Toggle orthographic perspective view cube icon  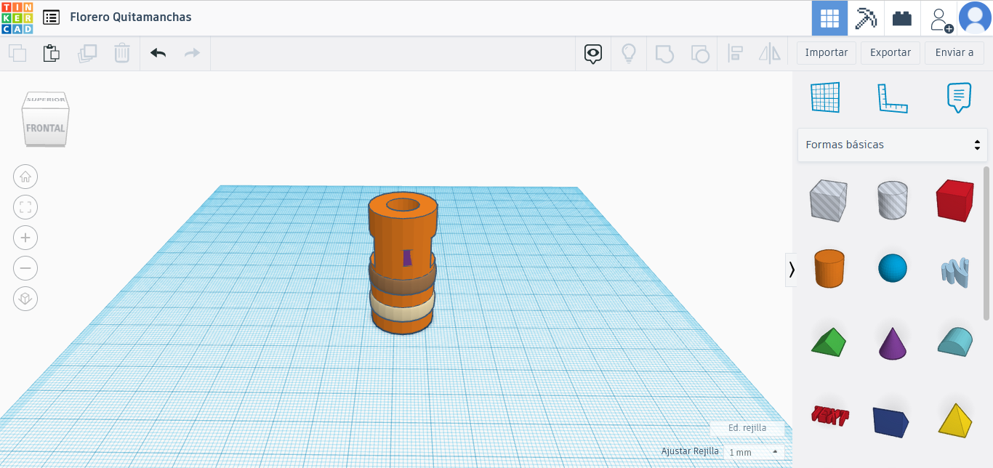[25, 299]
